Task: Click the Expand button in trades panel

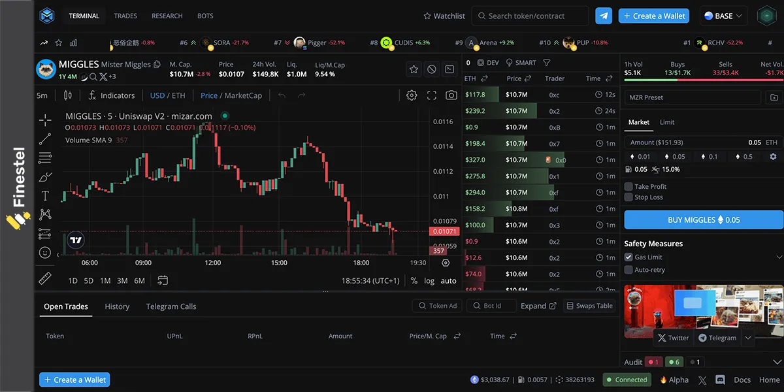Action: 538,306
